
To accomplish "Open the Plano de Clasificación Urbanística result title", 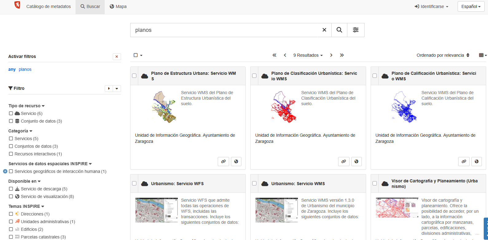I will point(314,76).
